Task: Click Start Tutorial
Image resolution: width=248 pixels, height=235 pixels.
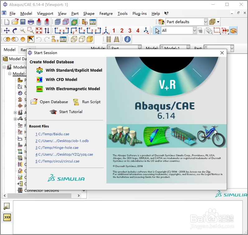Action: 66,112
